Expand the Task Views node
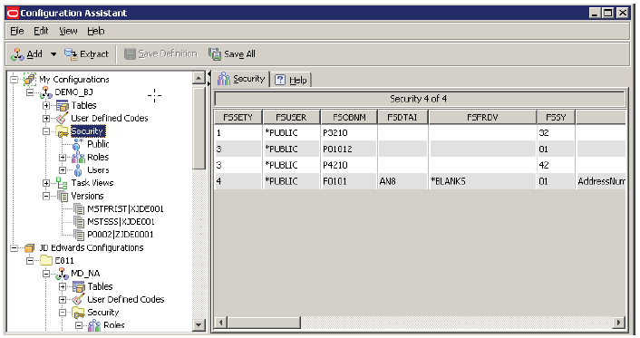The image size is (640, 338). click(46, 183)
